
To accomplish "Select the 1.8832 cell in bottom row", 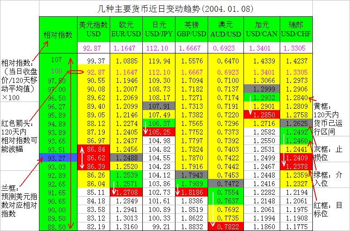I will pos(191,226).
